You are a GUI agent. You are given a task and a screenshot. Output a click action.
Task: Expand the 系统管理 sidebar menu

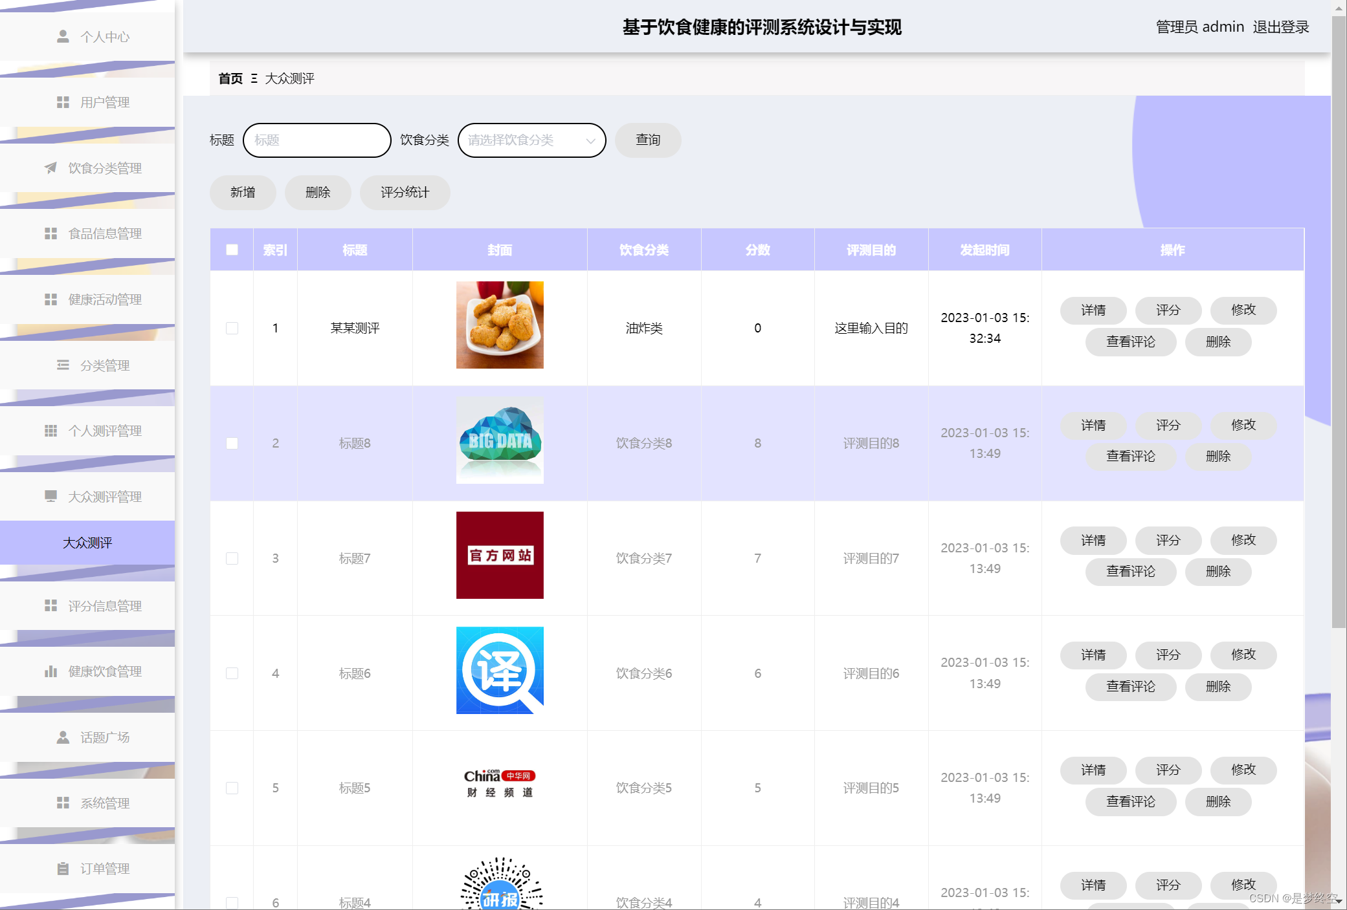point(87,803)
